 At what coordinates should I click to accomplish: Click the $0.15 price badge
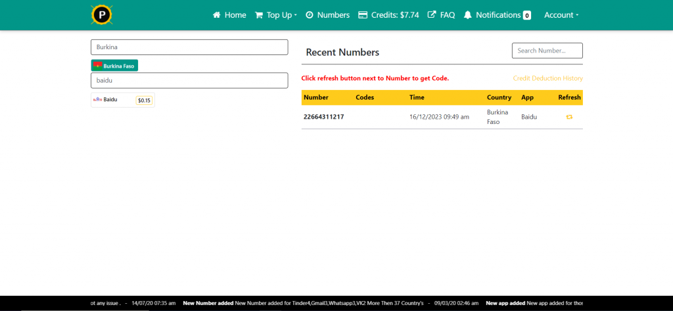144,100
